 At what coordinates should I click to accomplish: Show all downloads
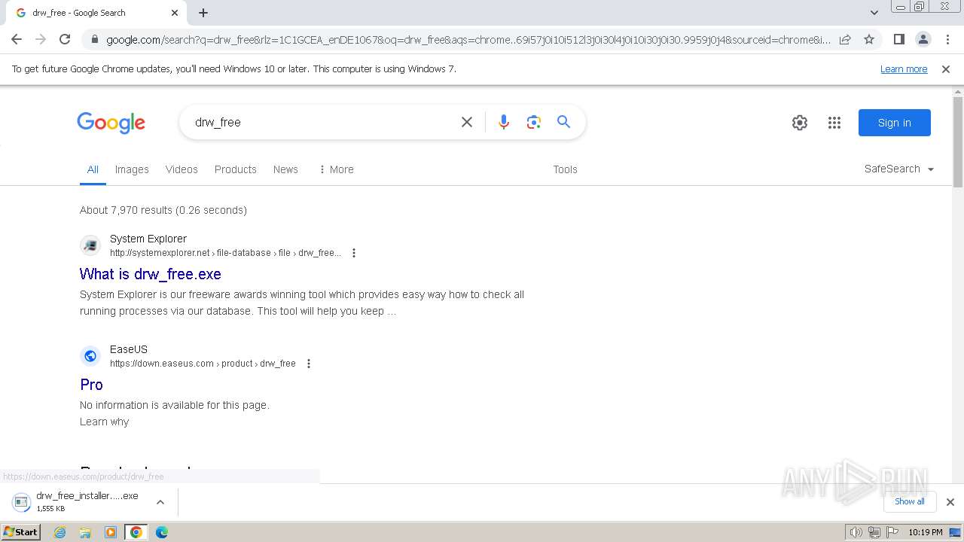pyautogui.click(x=910, y=501)
